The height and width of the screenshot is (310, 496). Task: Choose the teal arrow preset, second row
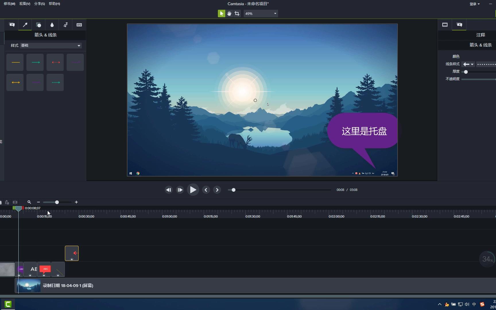(55, 82)
